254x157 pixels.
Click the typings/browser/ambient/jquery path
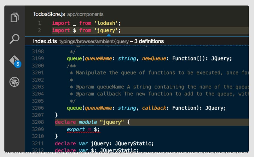click(94, 42)
